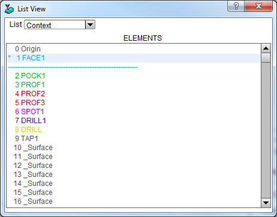Select the 16 _Surface row
The width and height of the screenshot is (277, 217).
[134, 201]
